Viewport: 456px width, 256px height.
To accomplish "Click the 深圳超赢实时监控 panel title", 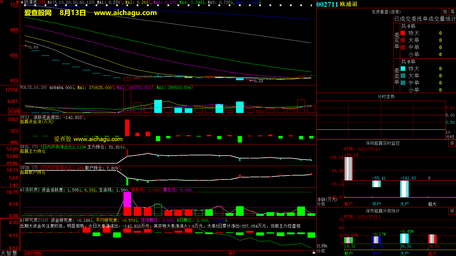I will 383,143.
